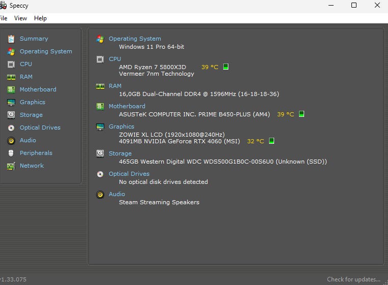Open the File menu
This screenshot has height=285, width=388.
coord(4,18)
